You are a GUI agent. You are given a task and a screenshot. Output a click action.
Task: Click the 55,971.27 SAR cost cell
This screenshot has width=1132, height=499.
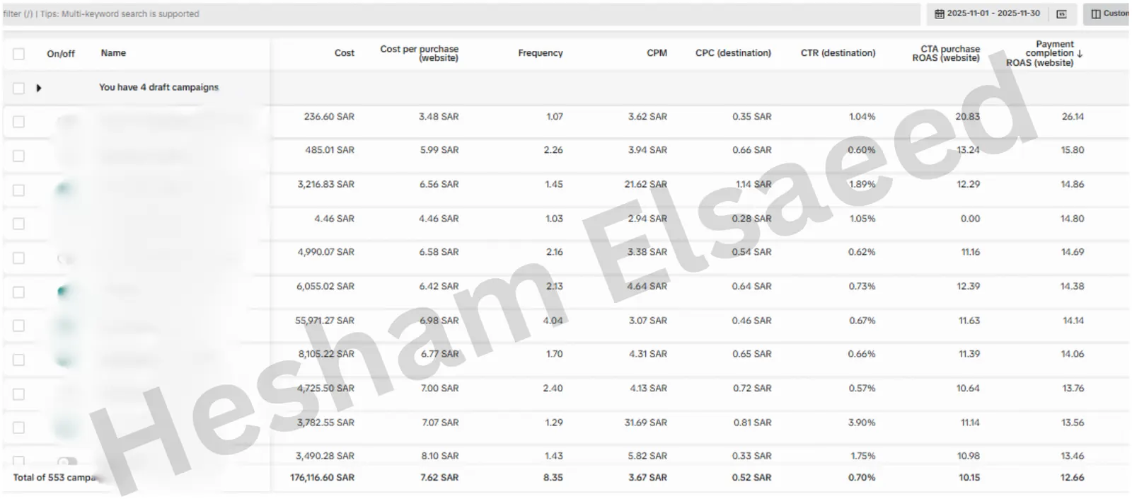pos(325,321)
